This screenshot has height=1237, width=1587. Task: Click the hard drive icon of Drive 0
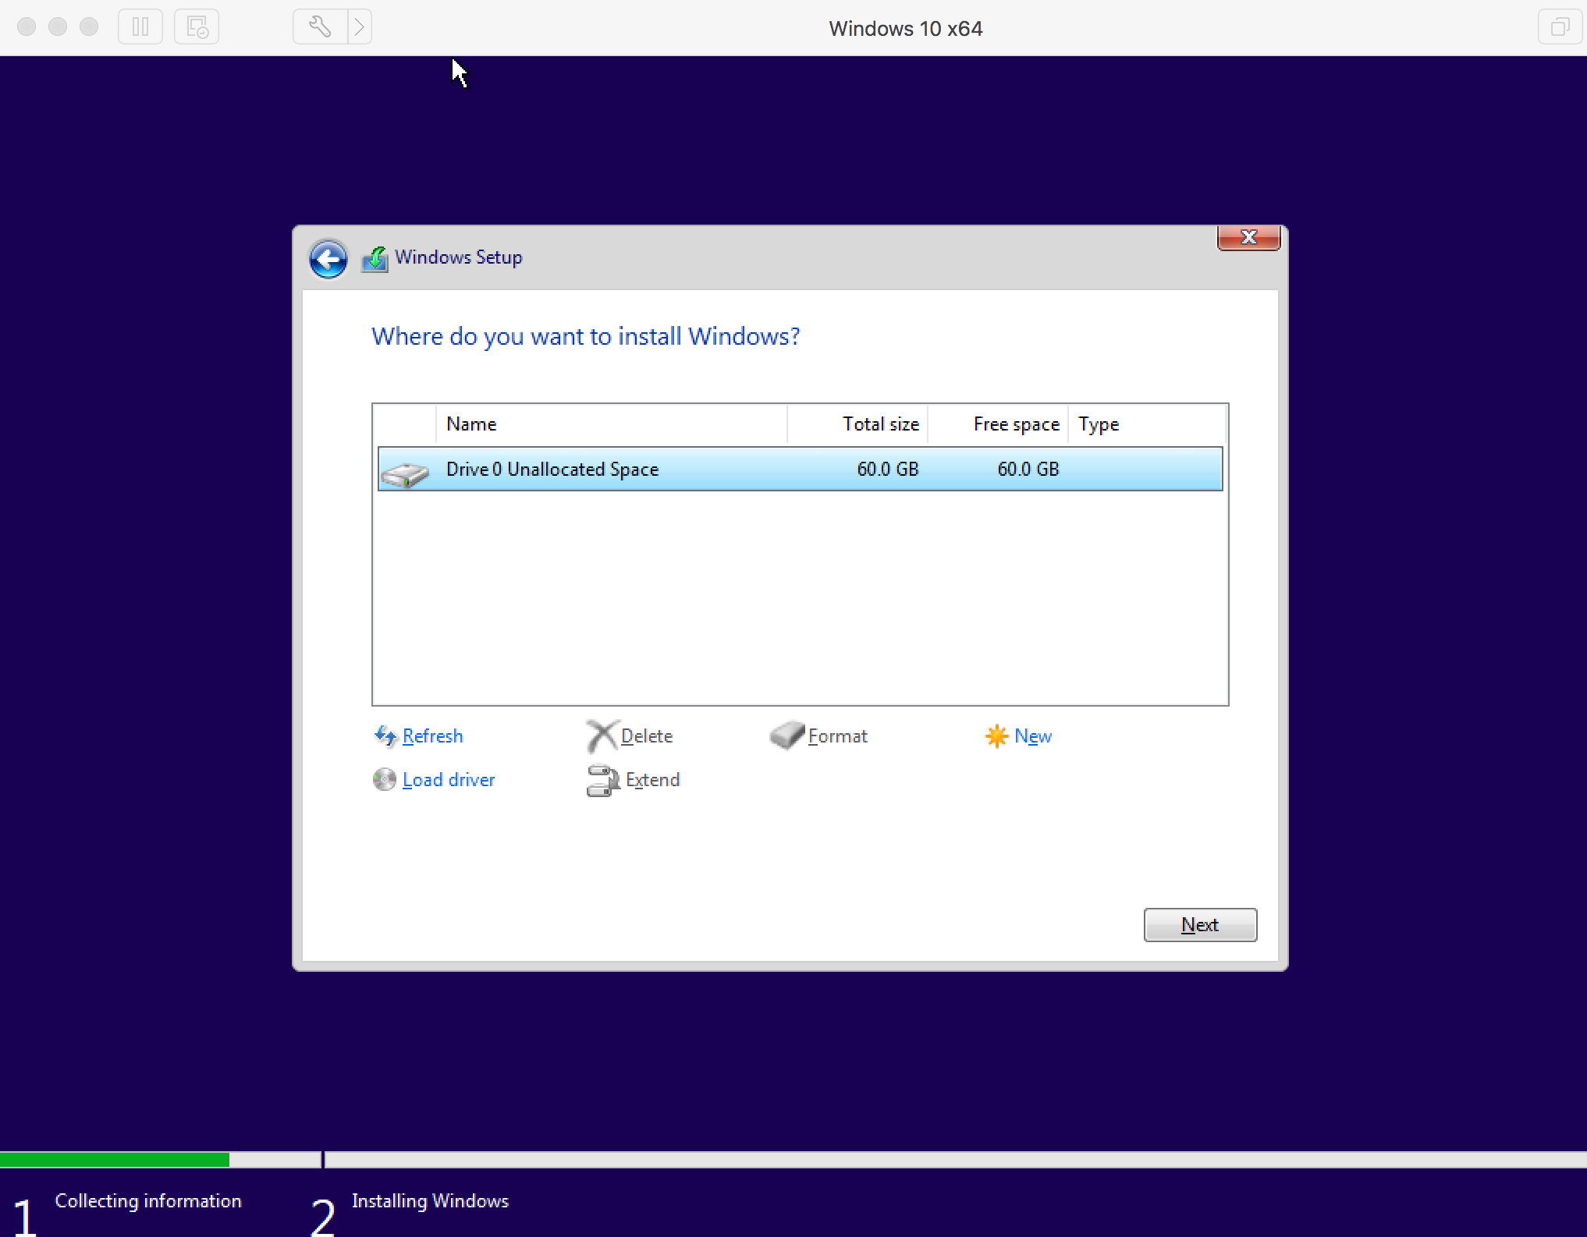click(x=405, y=473)
